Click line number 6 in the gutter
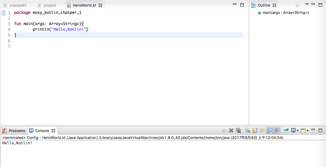Image resolution: width=326 pixels, height=167 pixels. (9, 41)
